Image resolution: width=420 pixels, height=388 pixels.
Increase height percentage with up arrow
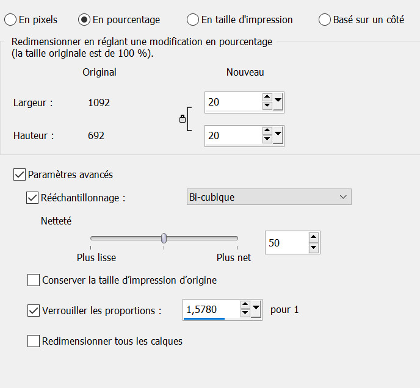coord(267,131)
